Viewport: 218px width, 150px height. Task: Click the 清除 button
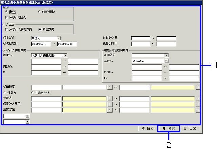[x=147, y=129]
